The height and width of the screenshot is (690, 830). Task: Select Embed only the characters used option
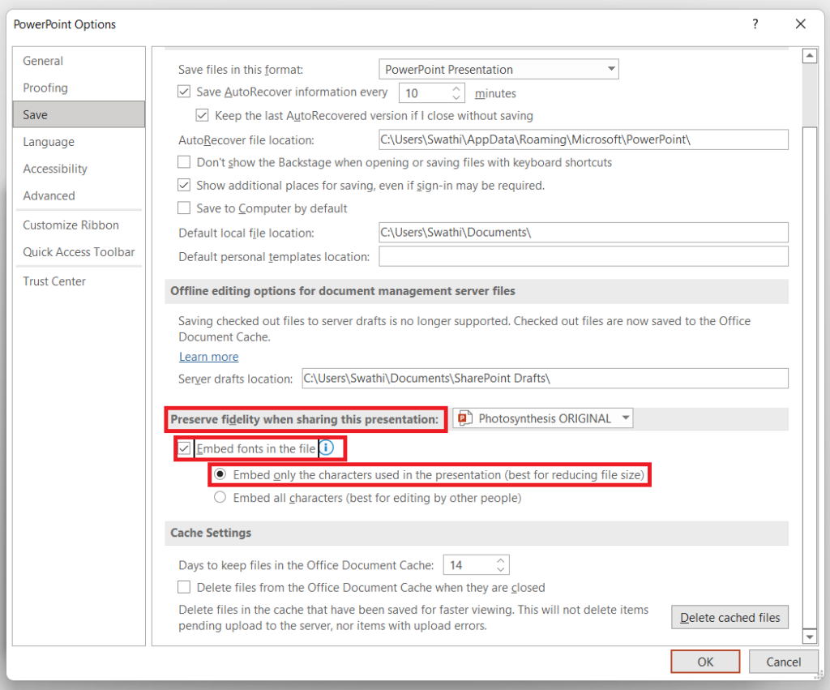point(220,474)
